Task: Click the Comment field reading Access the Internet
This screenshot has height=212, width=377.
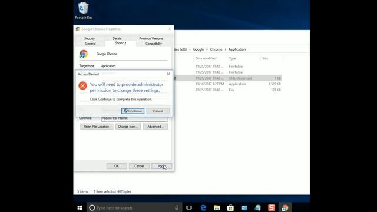Action: click(134, 118)
